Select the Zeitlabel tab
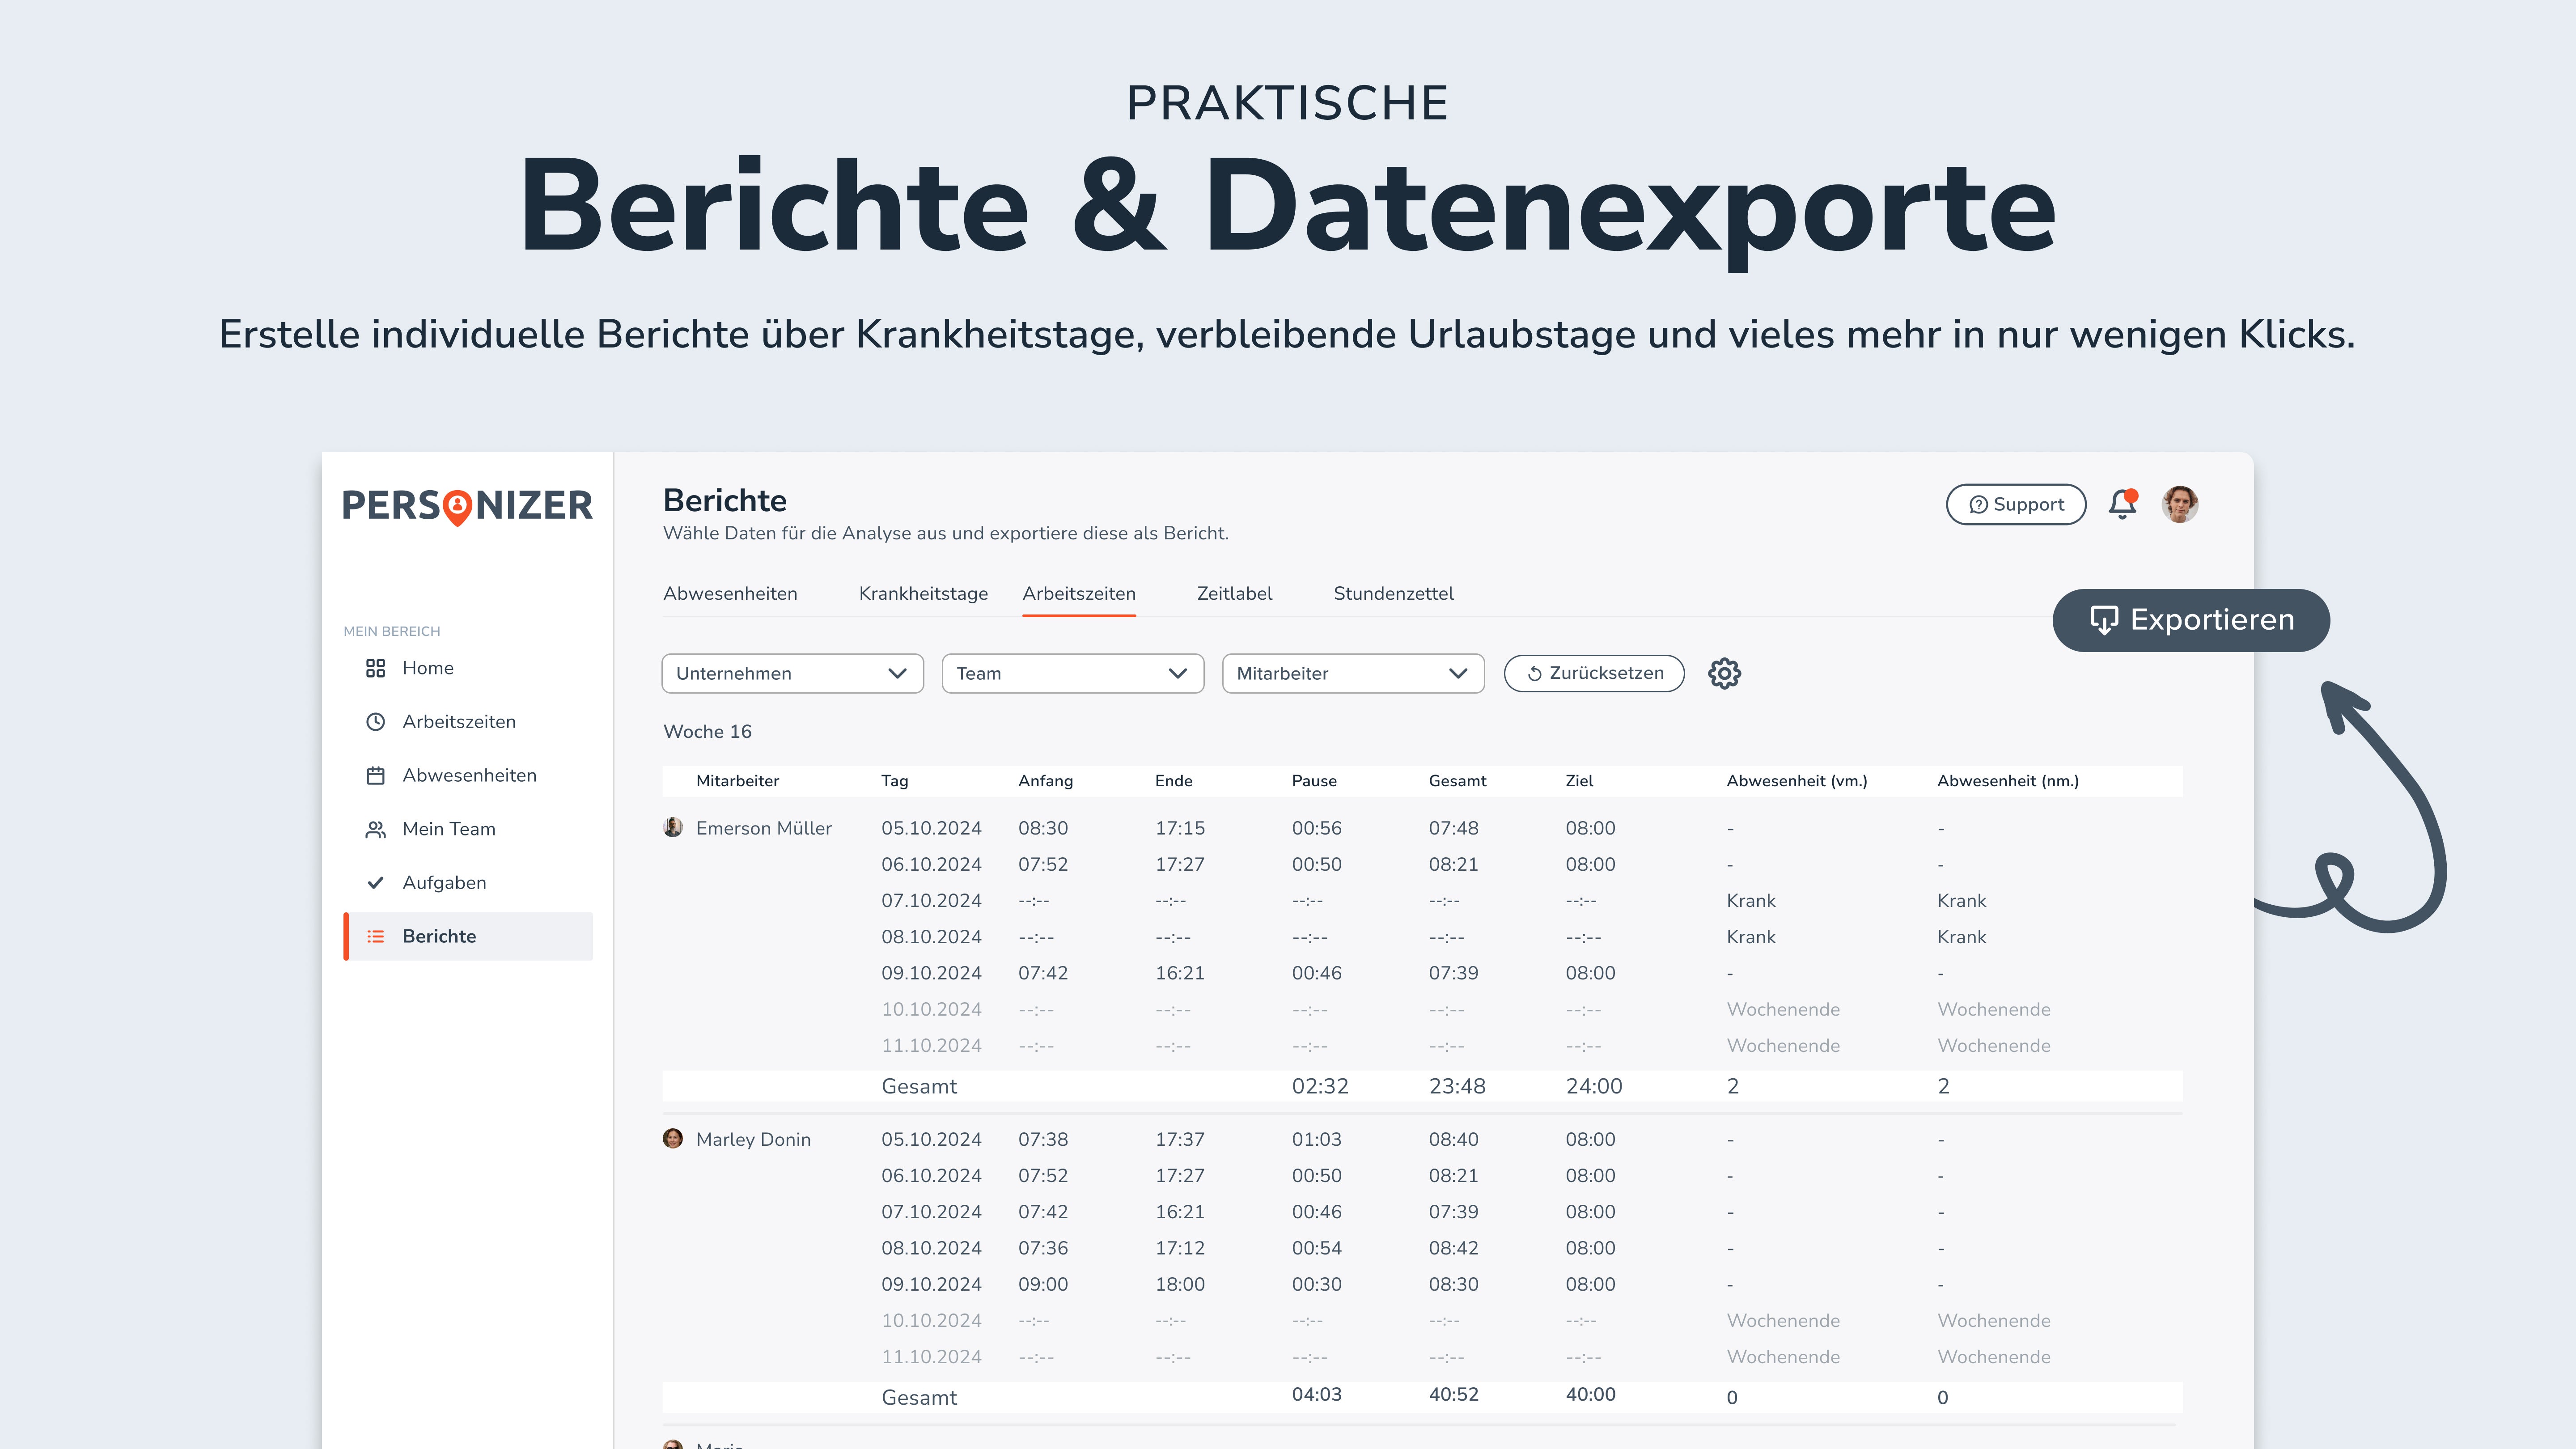Image resolution: width=2576 pixels, height=1449 pixels. (x=1234, y=593)
